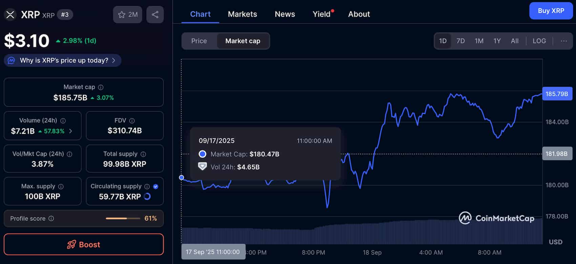Click the Total supply info icon

coord(143,154)
